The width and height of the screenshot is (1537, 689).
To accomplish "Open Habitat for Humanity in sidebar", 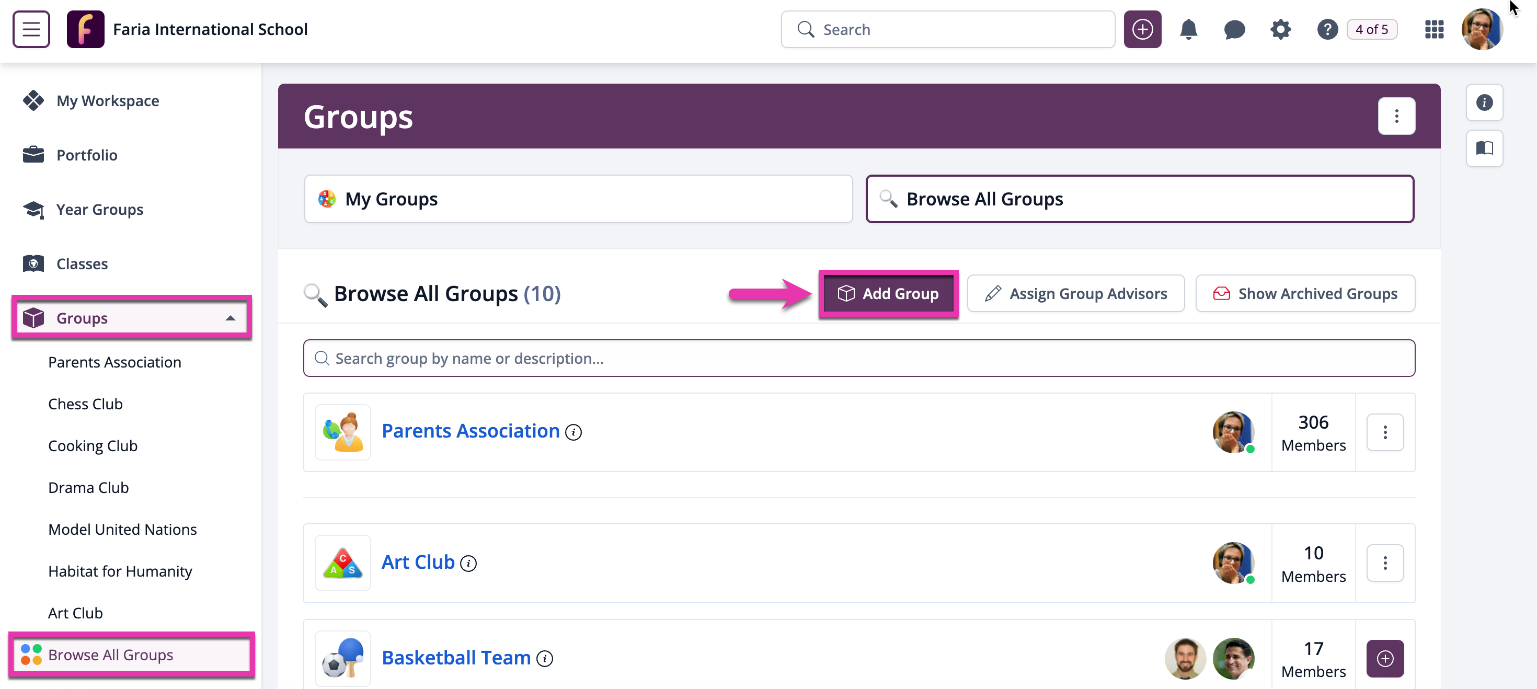I will click(120, 570).
